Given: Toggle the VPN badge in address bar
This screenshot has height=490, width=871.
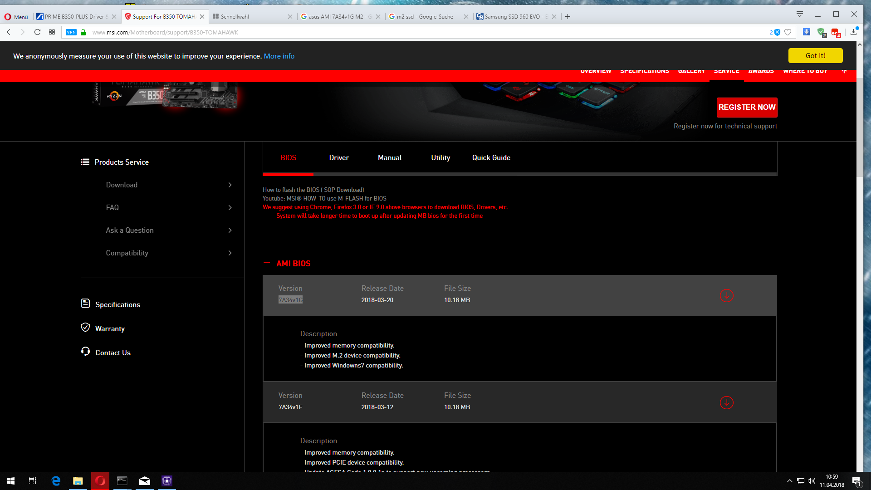Looking at the screenshot, I should coord(71,32).
